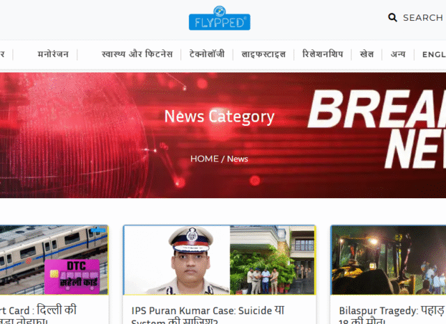Select स्वास्थ्य और फिटनेस in navigation
This screenshot has width=446, height=324.
coord(137,54)
